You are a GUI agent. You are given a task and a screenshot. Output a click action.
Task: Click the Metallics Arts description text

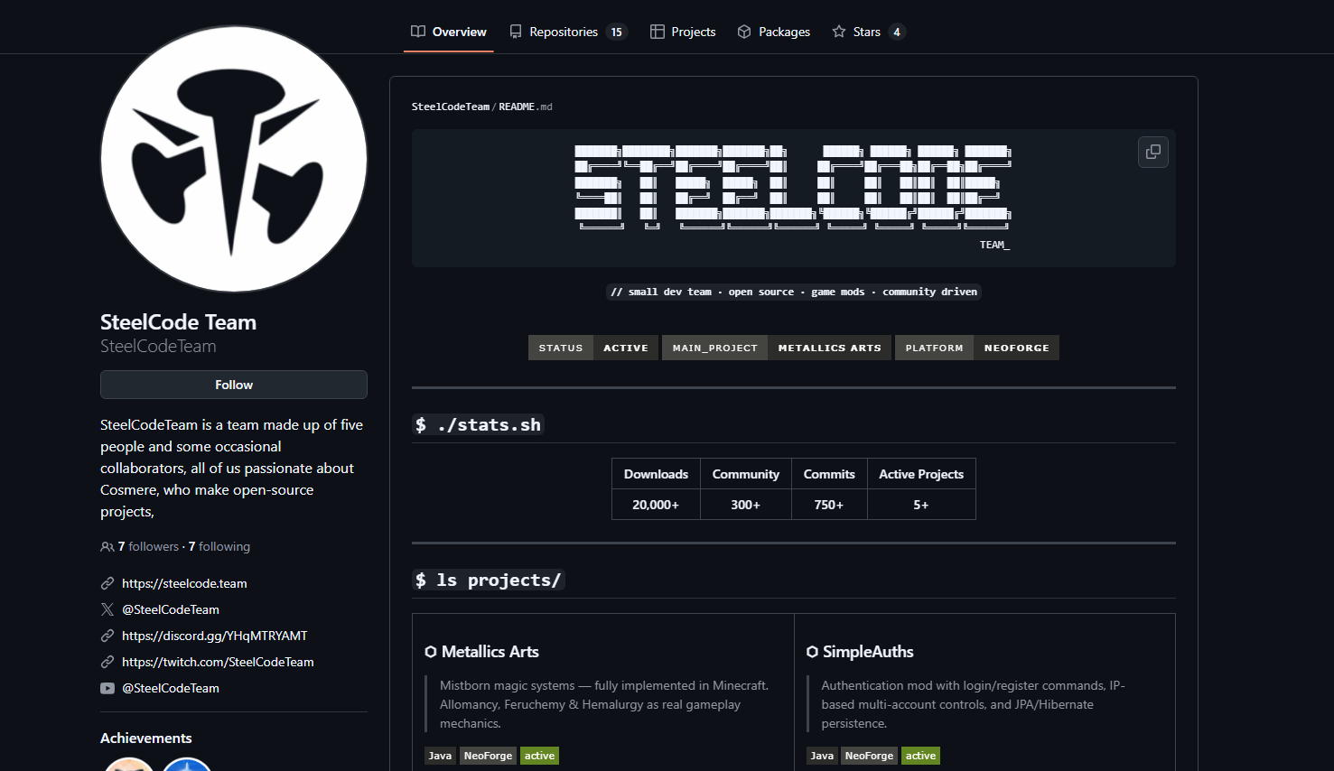604,704
